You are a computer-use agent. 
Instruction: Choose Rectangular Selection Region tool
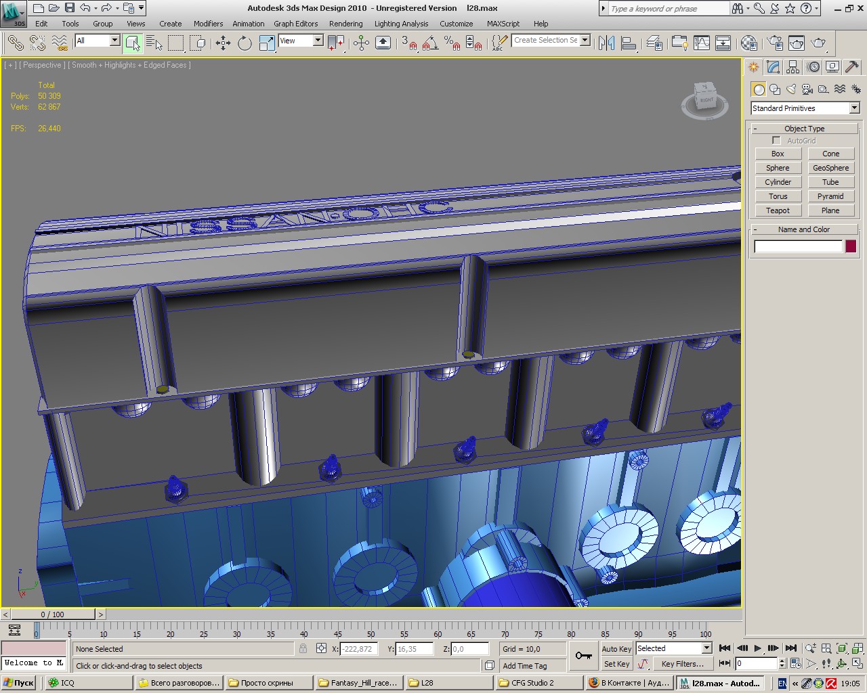coord(176,43)
